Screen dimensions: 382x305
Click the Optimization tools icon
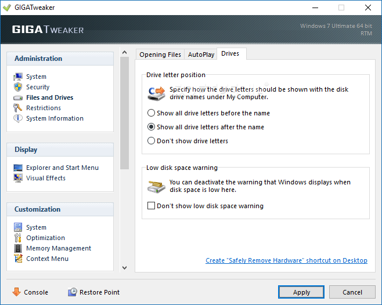18,238
